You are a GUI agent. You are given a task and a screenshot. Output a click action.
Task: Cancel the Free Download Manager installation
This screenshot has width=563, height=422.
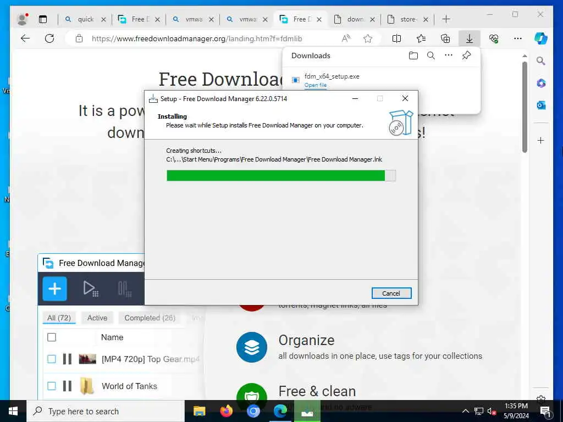coord(391,293)
